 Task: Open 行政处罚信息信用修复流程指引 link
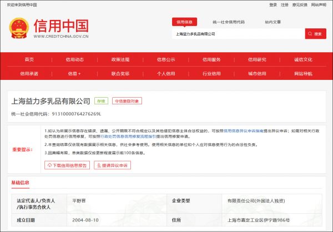point(128,137)
